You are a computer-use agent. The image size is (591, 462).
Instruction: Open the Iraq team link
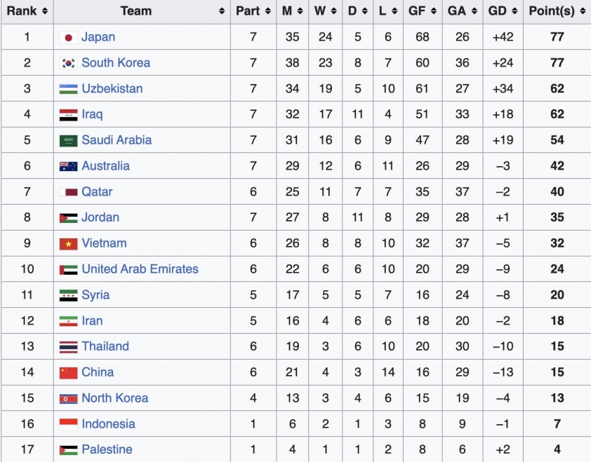(92, 114)
